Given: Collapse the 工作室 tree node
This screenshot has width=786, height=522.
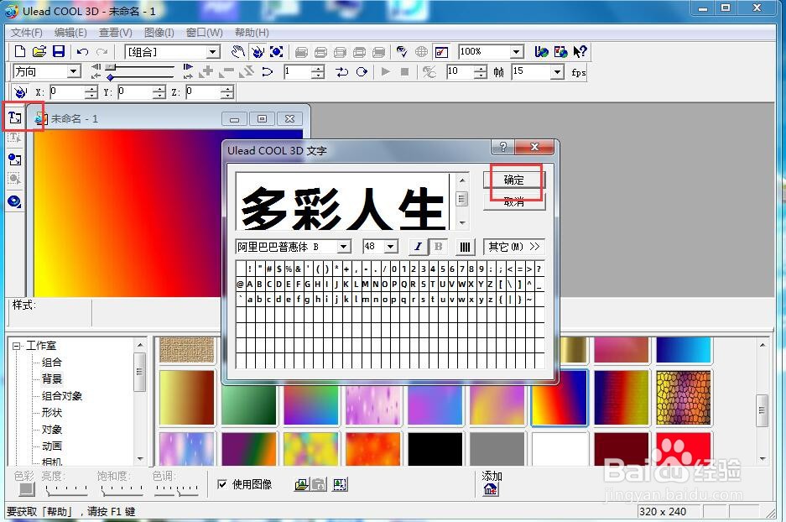Looking at the screenshot, I should click(x=17, y=346).
